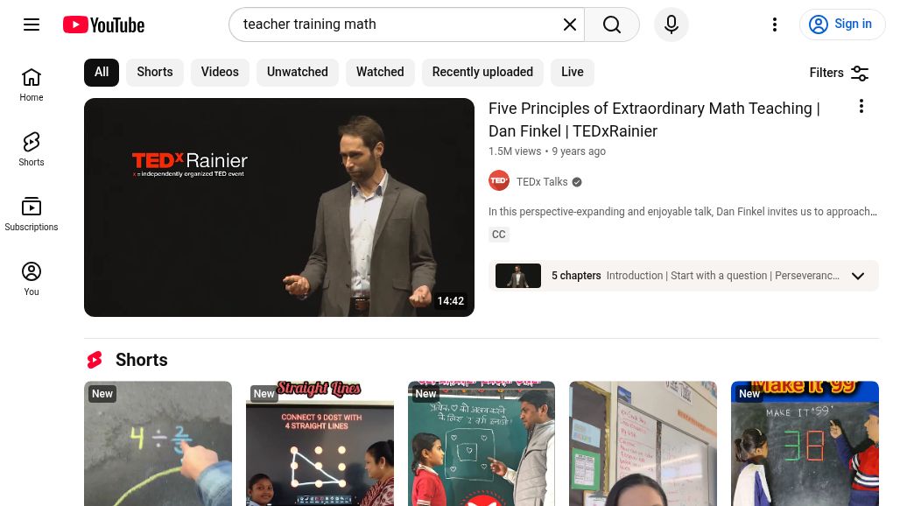Open the settings three-dot menu

775,25
